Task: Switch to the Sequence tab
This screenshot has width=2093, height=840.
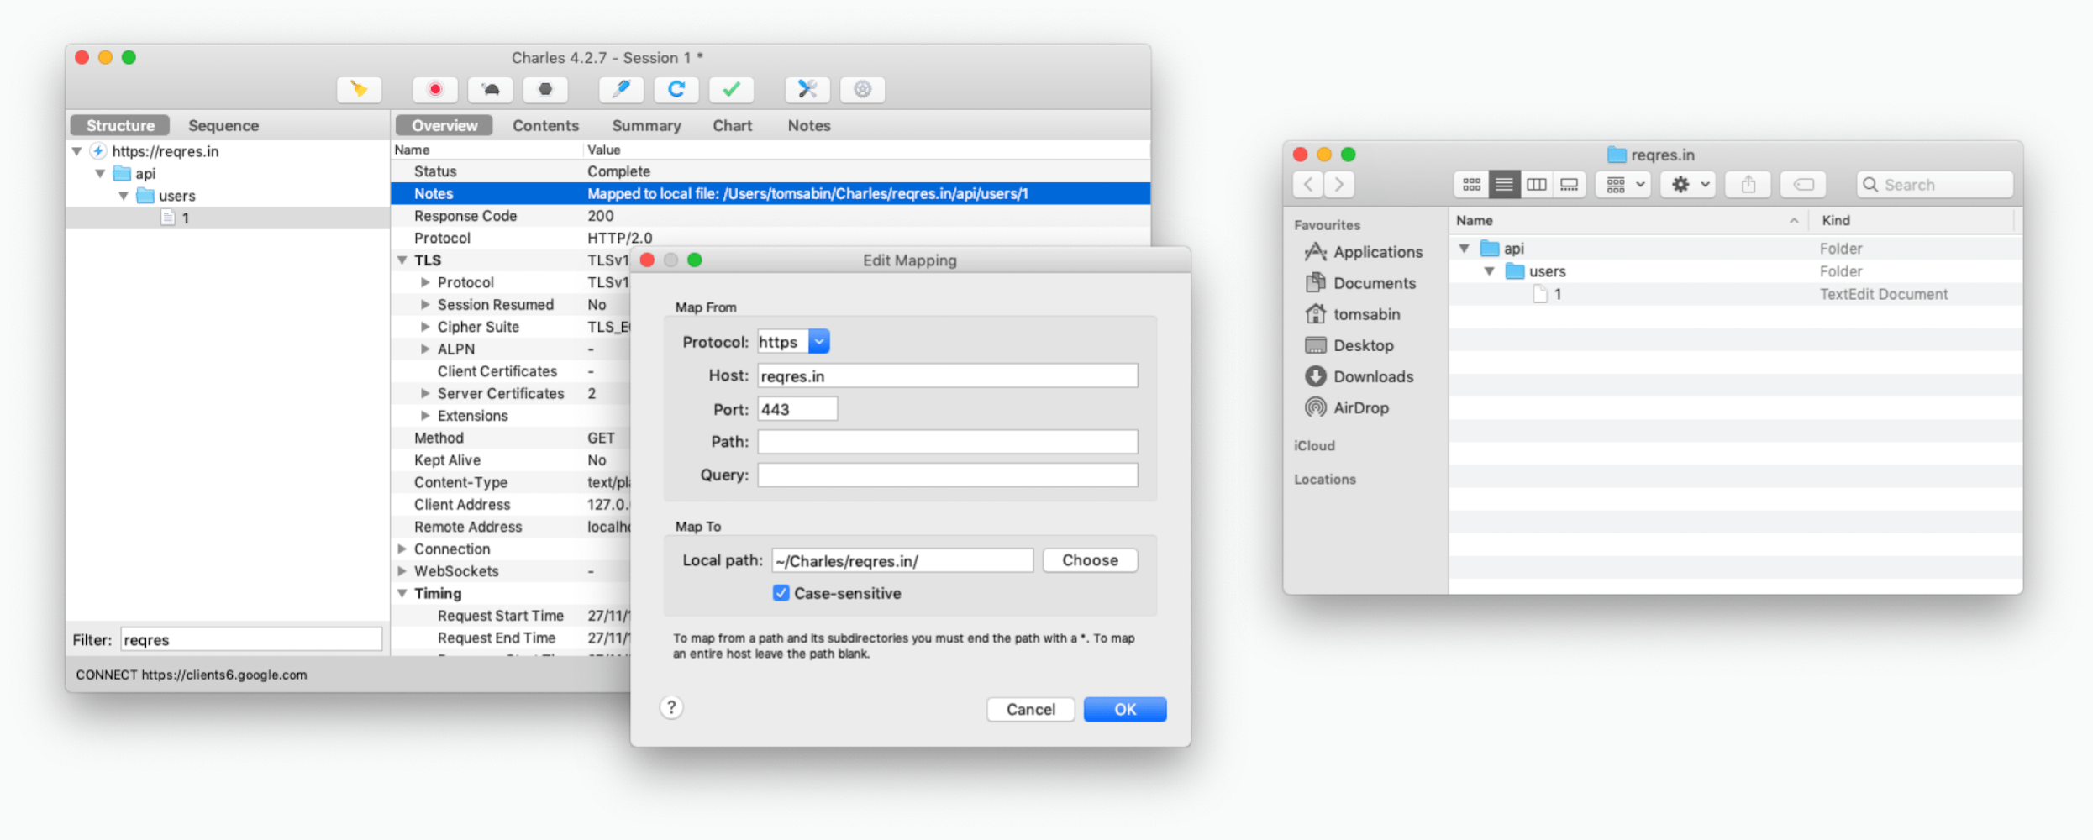Action: point(223,125)
